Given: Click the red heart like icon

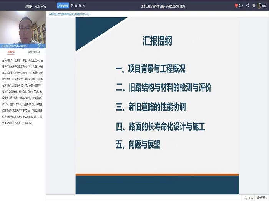Looking at the screenshot, I should pos(236,6).
